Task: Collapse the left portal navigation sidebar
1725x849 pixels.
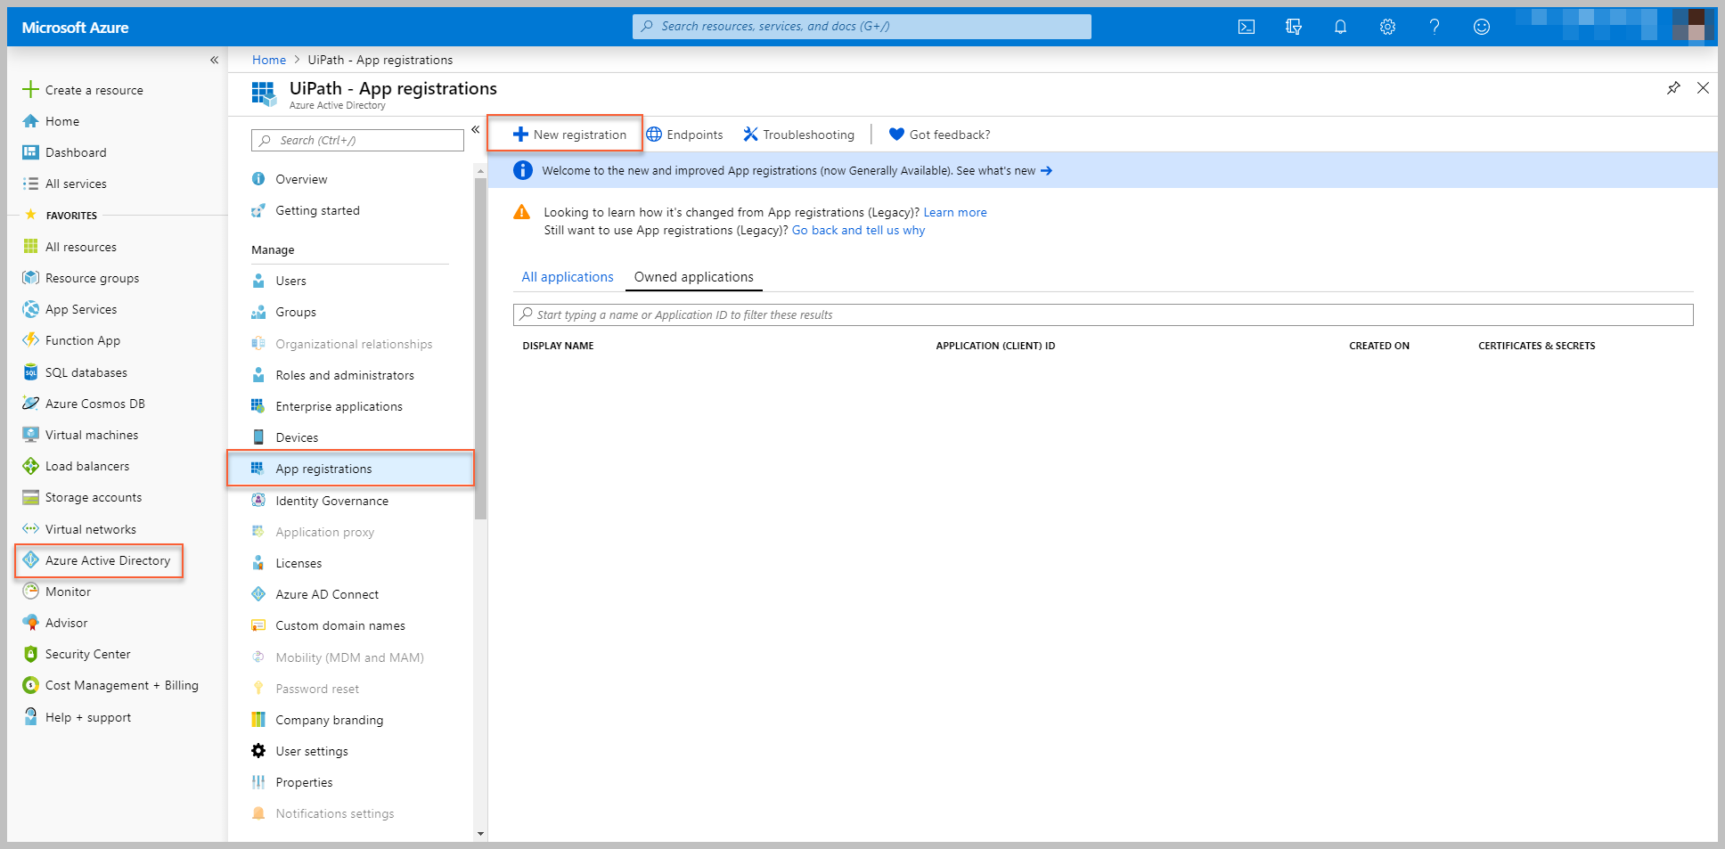Action: point(214,60)
